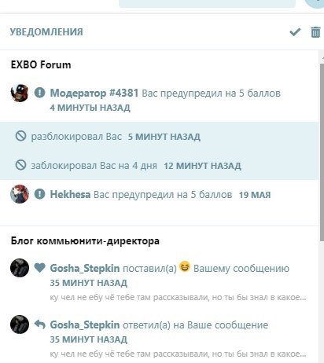
Task: Delete all notifications using the trash icon
Action: [x=315, y=32]
